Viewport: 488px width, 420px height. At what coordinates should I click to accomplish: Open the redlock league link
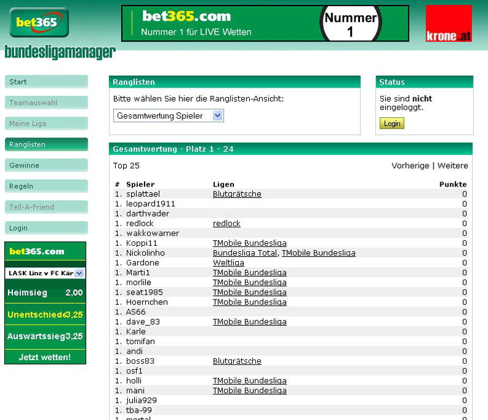(x=227, y=223)
